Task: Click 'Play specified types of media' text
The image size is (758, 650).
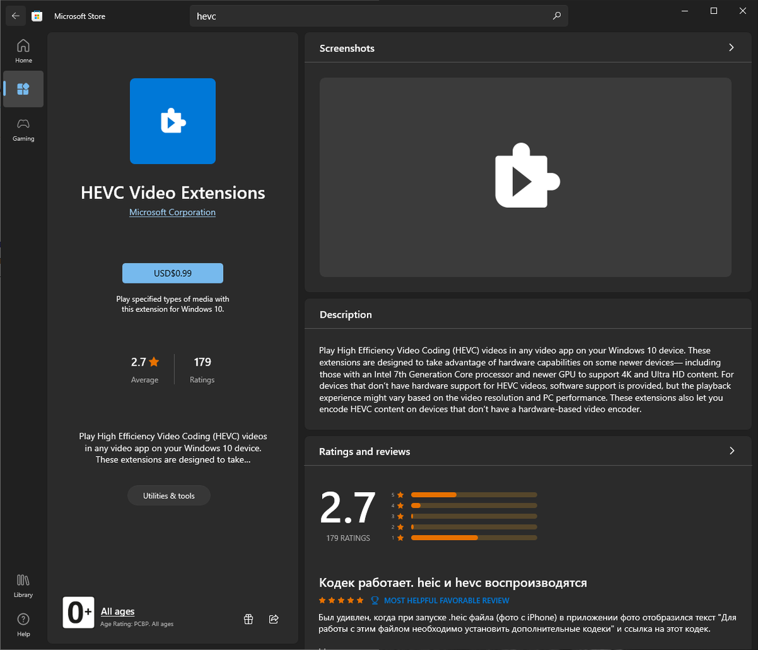Action: pyautogui.click(x=172, y=304)
